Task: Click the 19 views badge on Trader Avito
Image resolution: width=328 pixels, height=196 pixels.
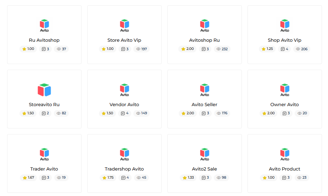Action: click(61, 178)
